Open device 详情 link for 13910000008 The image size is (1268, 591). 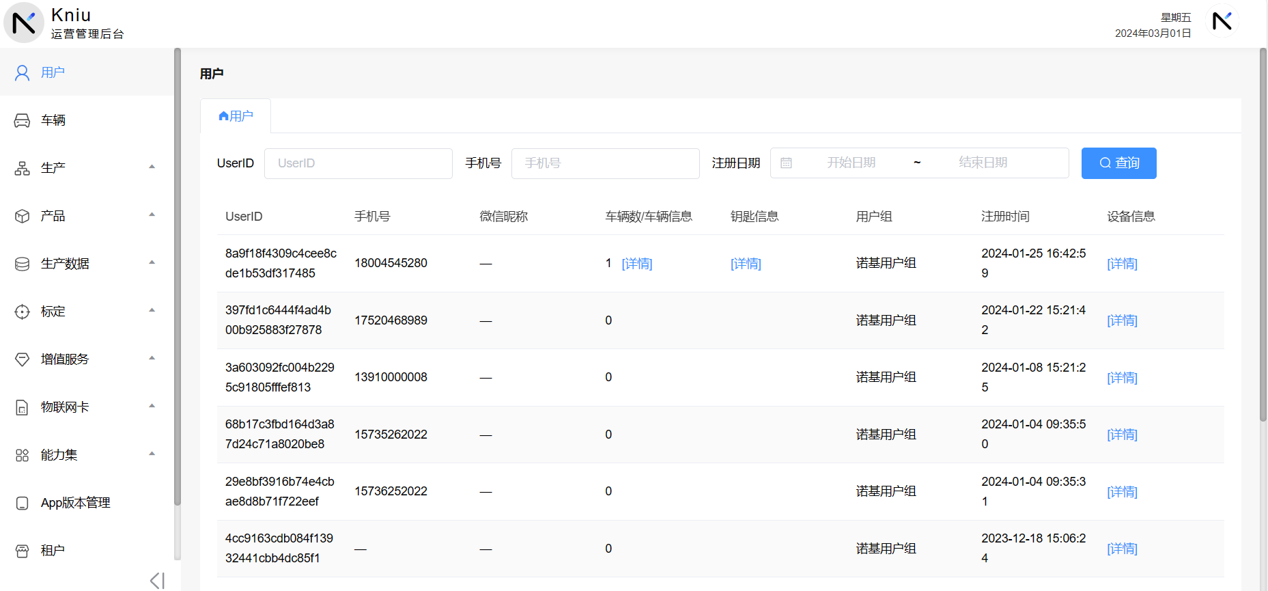(x=1122, y=378)
